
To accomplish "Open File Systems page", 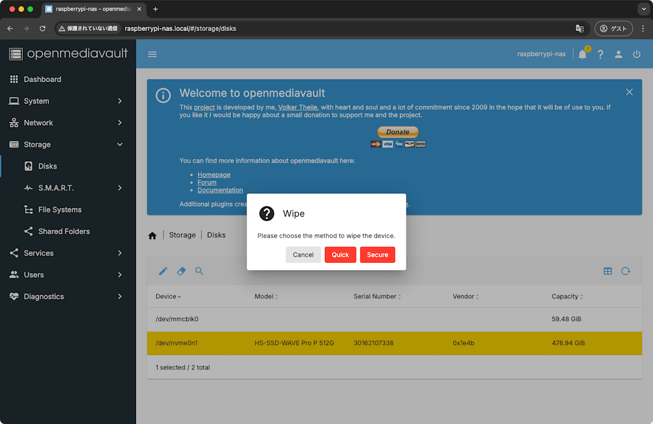I will [67, 210].
